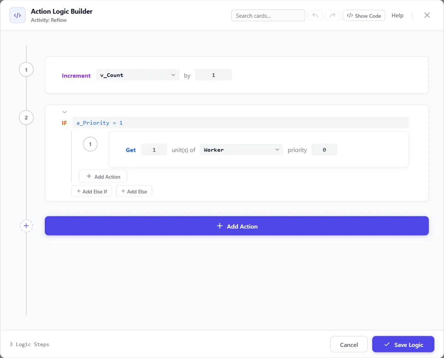This screenshot has width=444, height=358.
Task: Cancel the logic changes
Action: (349, 344)
